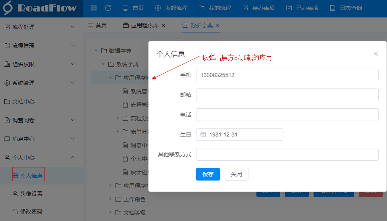
Task: Close the 个人信息 dialog with X
Action: [x=375, y=54]
